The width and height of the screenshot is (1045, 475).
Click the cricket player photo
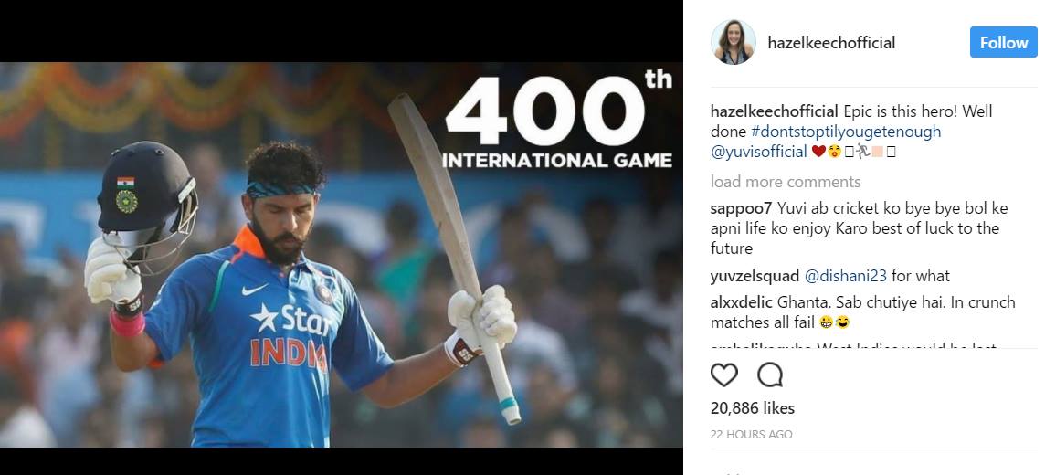pyautogui.click(x=342, y=255)
